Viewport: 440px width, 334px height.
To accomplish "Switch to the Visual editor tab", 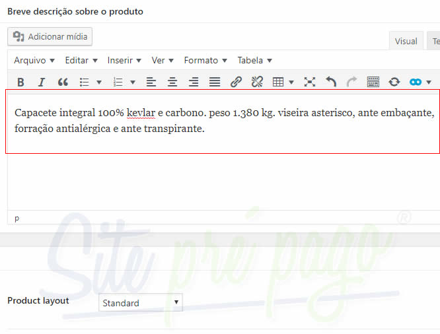I will (x=406, y=41).
